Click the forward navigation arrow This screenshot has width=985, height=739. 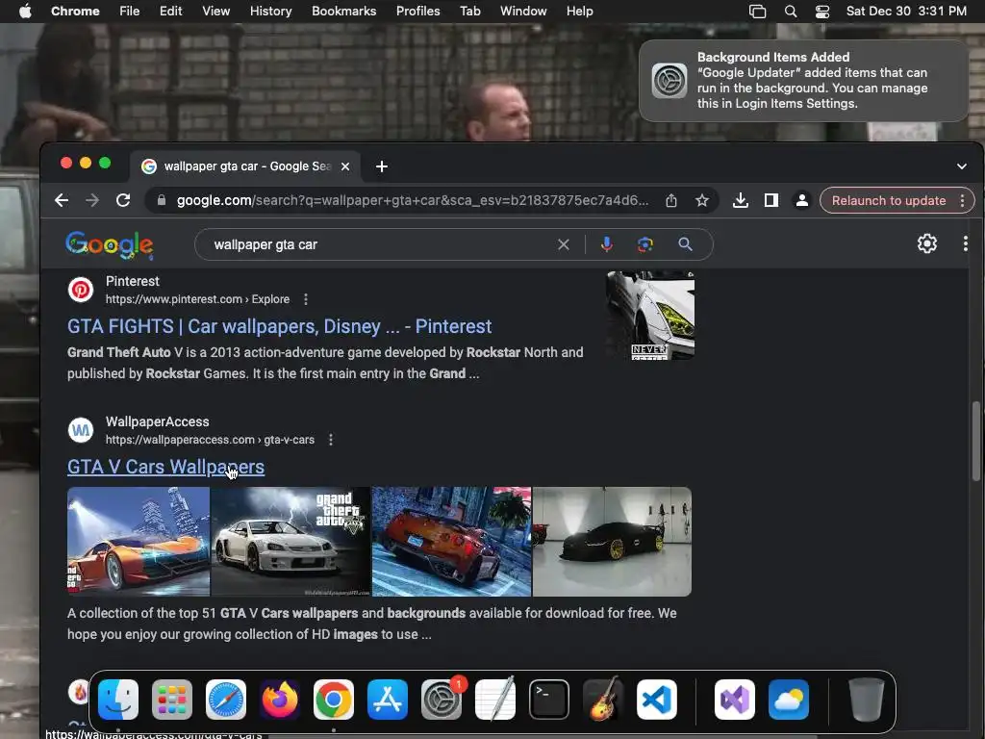pos(92,200)
